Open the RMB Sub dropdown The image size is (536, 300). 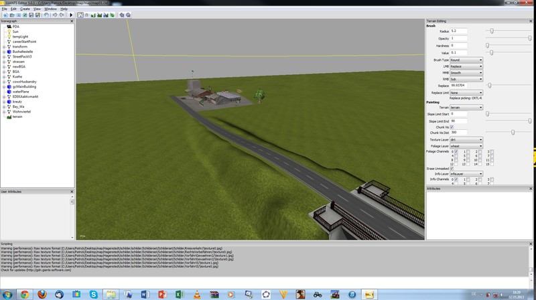point(466,79)
